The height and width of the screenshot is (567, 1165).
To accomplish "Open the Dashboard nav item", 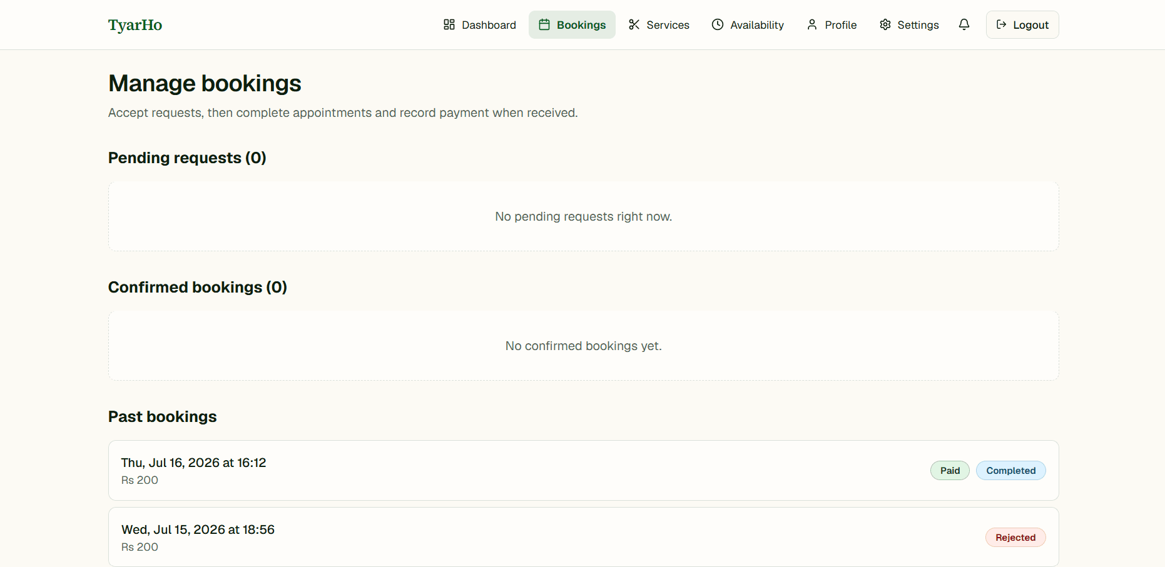I will 480,25.
